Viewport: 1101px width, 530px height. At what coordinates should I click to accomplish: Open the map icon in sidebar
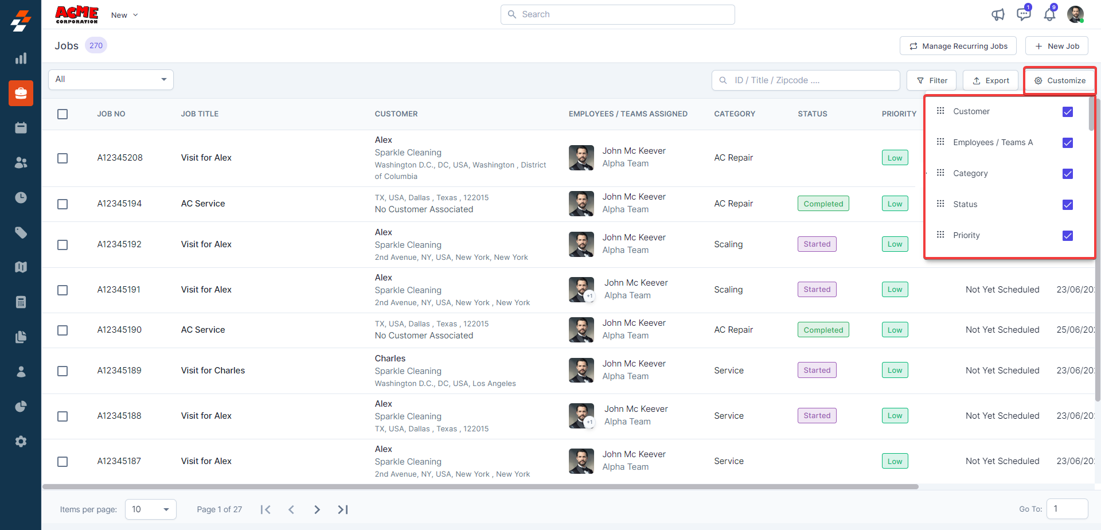[21, 267]
